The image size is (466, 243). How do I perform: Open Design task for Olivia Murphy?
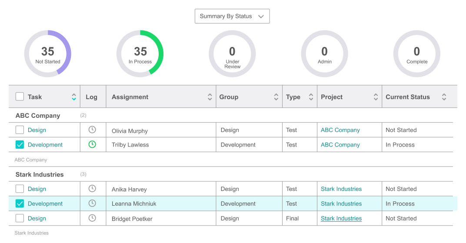tap(37, 130)
